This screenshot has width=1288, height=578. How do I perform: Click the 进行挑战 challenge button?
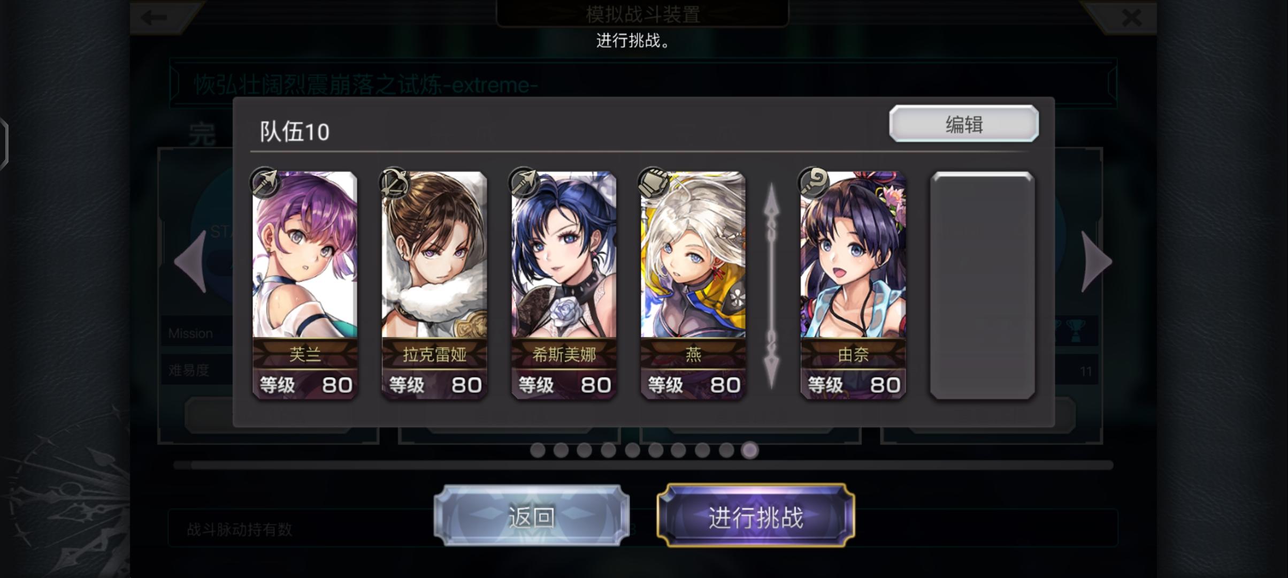[755, 516]
